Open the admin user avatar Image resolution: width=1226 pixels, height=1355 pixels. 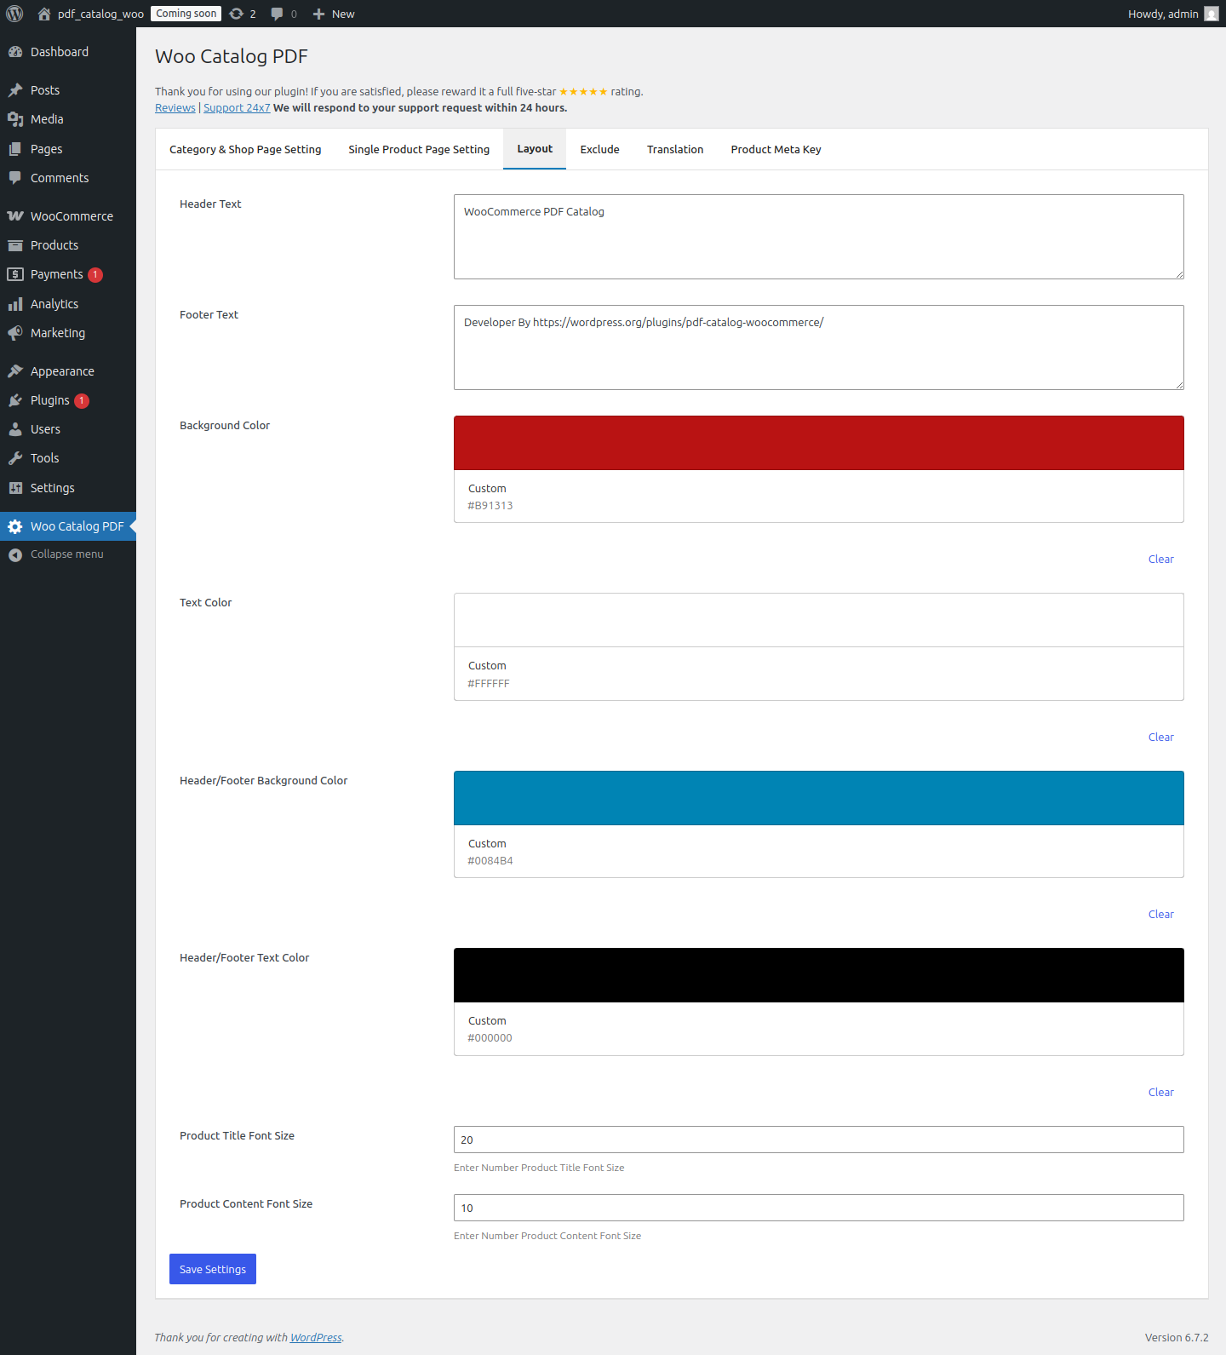click(x=1212, y=14)
